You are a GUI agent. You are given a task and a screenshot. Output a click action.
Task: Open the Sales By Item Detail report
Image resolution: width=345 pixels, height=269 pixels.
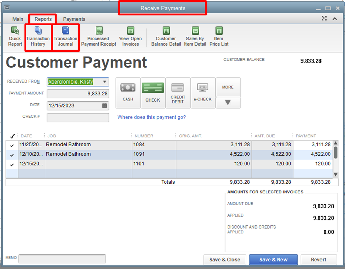click(195, 36)
